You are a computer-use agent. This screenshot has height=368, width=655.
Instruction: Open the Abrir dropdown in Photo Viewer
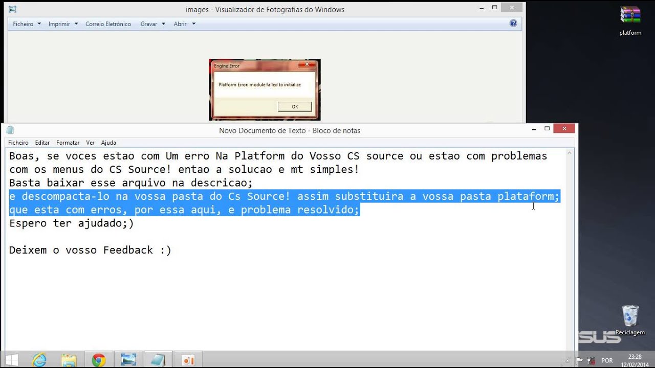pyautogui.click(x=184, y=24)
